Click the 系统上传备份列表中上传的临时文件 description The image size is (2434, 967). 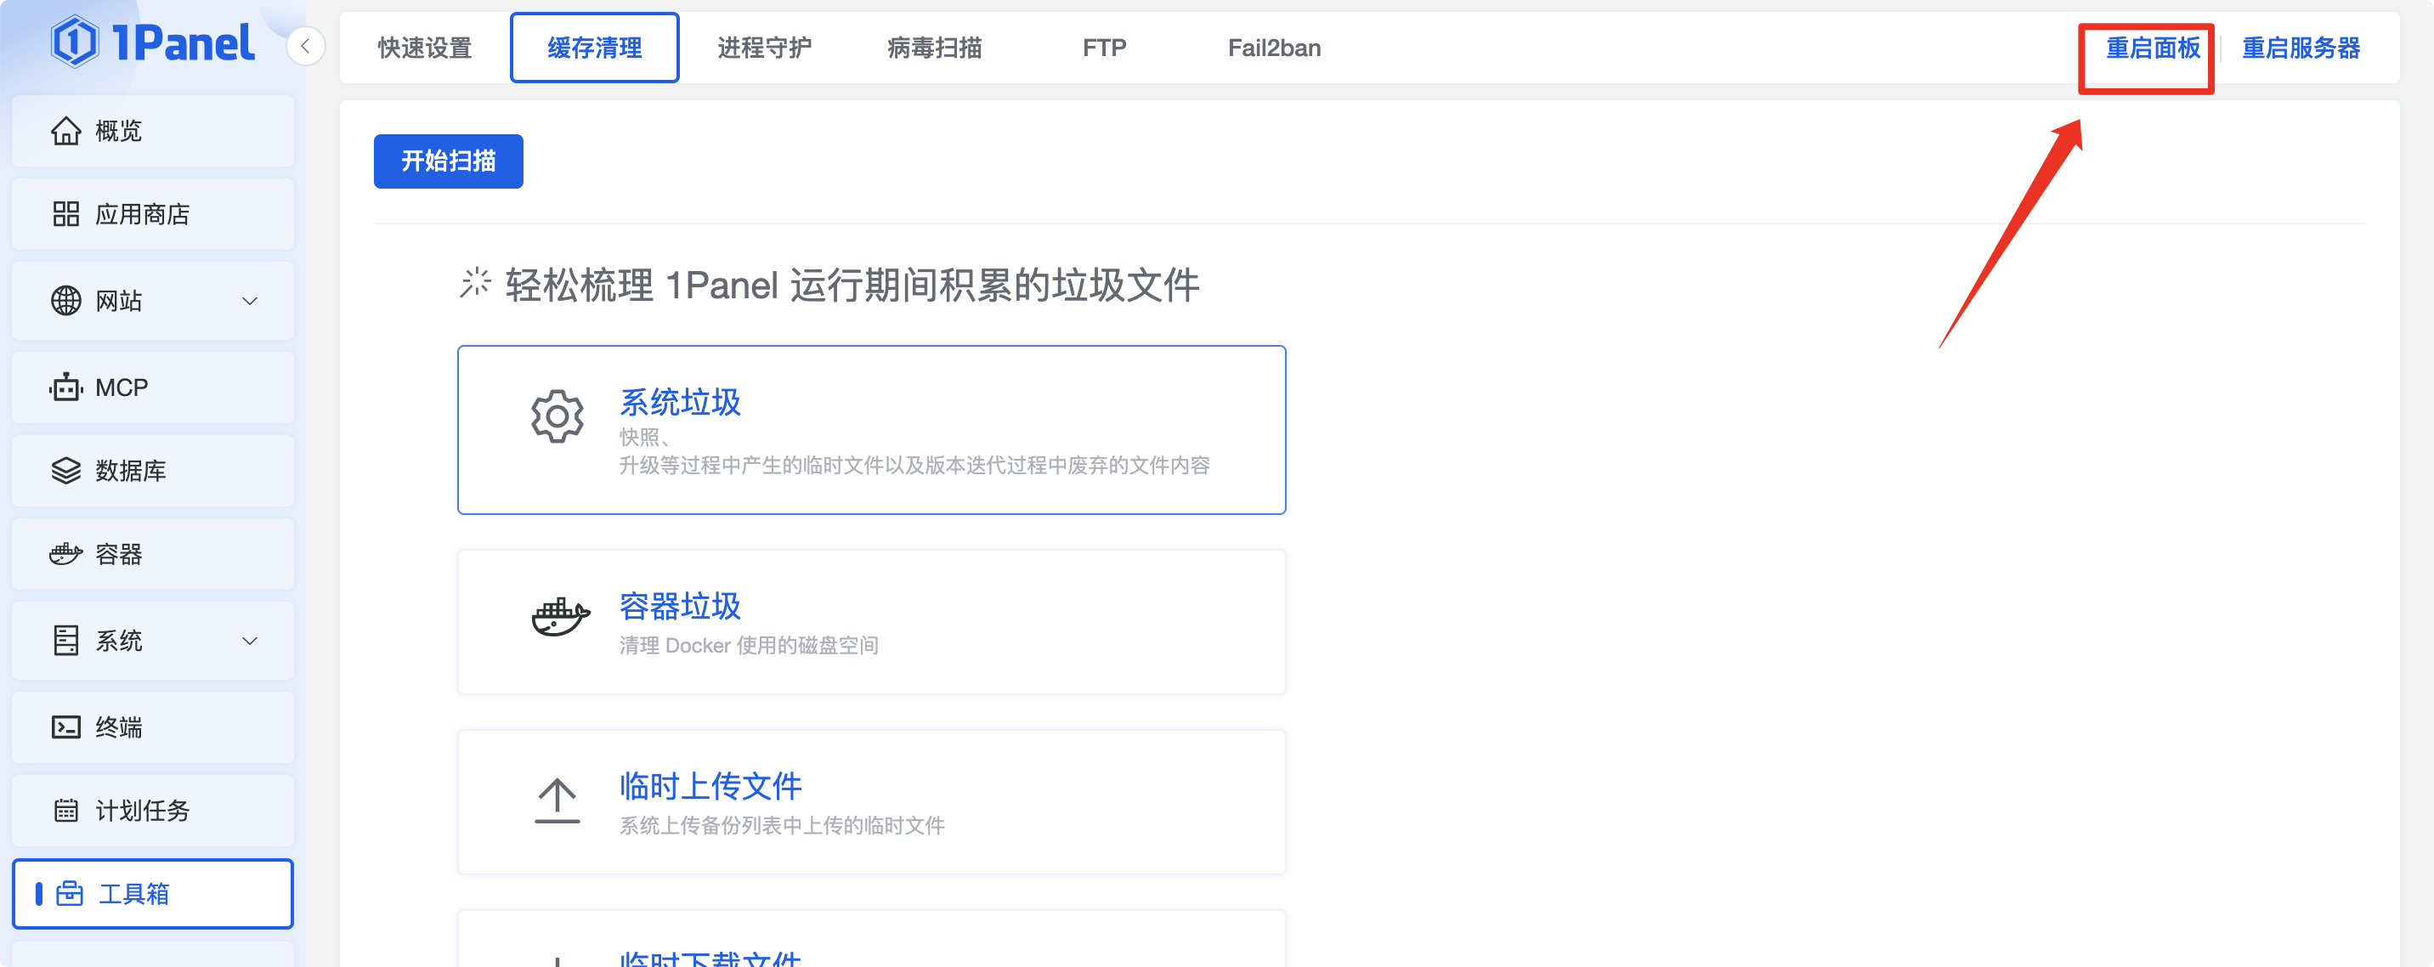781,826
